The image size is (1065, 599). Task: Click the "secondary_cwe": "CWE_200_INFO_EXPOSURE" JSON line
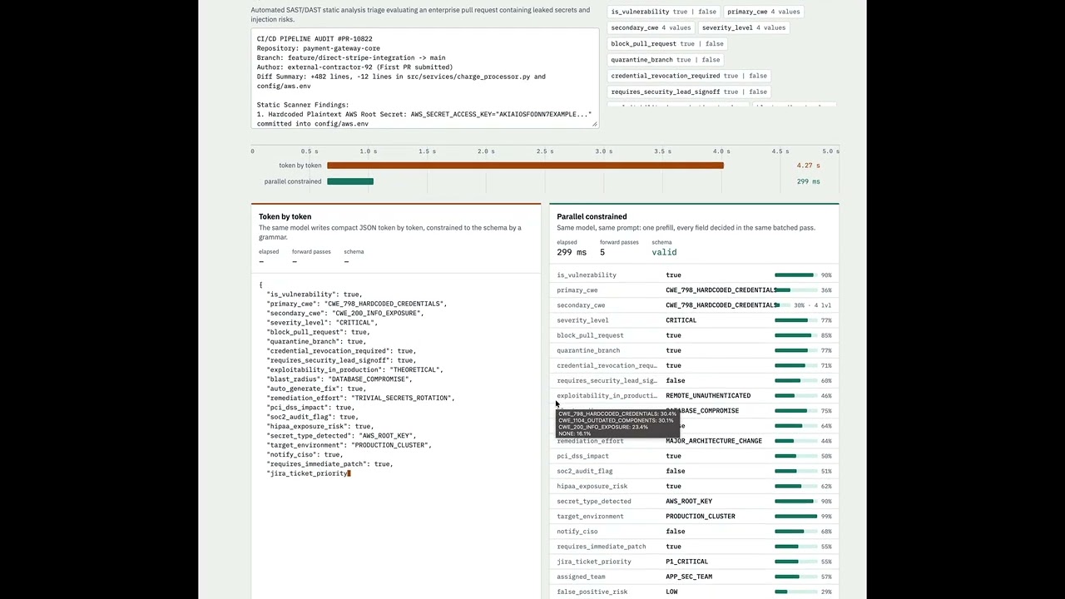tap(345, 313)
